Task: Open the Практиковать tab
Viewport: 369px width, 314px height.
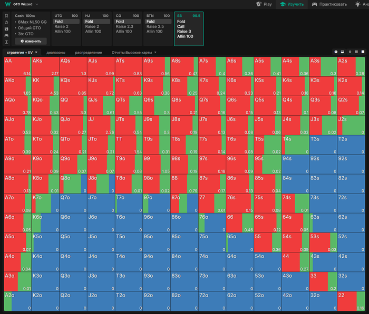Action: point(329,4)
